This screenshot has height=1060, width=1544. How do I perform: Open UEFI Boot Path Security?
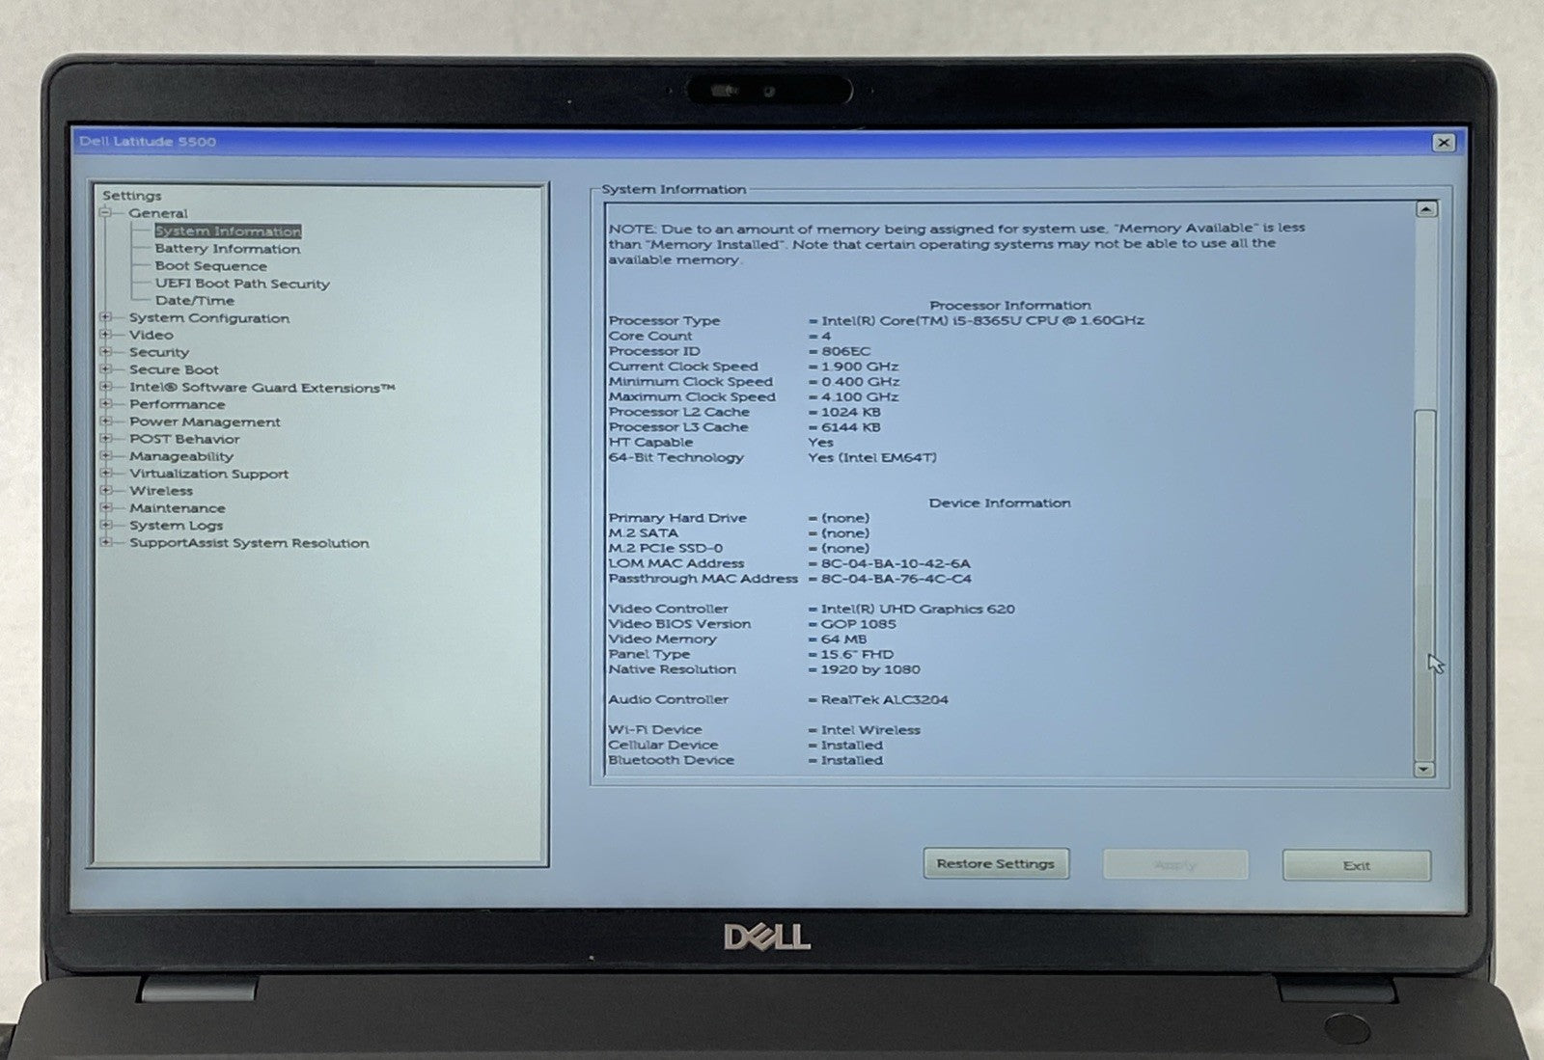[242, 284]
